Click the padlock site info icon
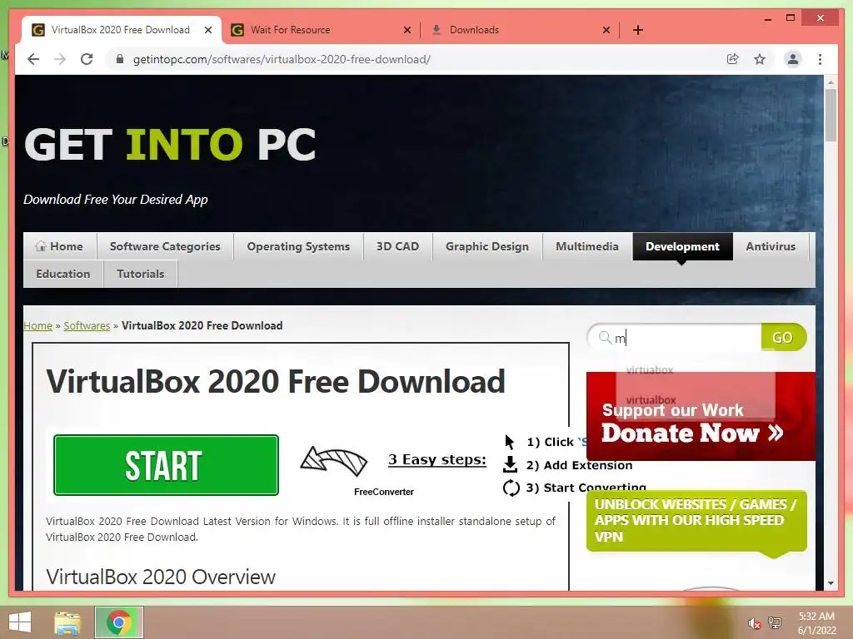The width and height of the screenshot is (853, 639). coord(120,59)
